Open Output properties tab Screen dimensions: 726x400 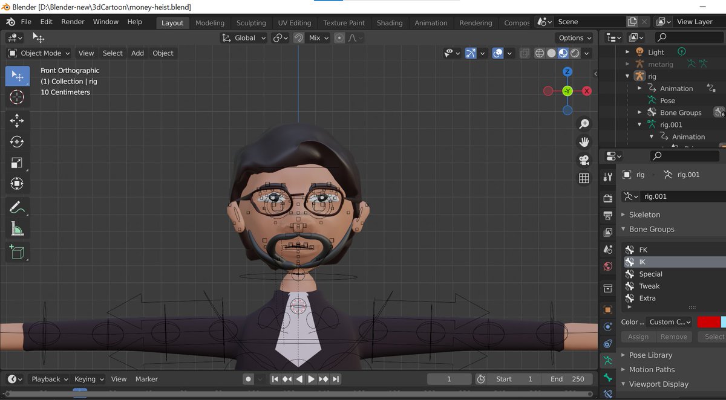(x=608, y=216)
